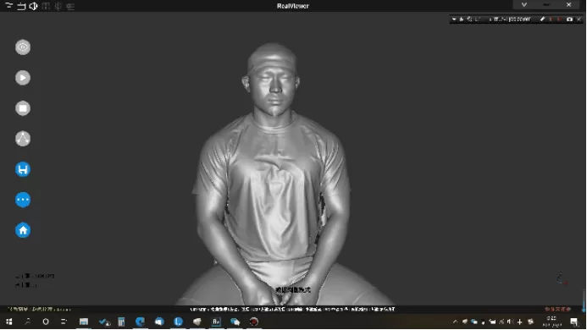587x330 pixels.
Task: Open the notification center icon on taskbar
Action: [574, 322]
